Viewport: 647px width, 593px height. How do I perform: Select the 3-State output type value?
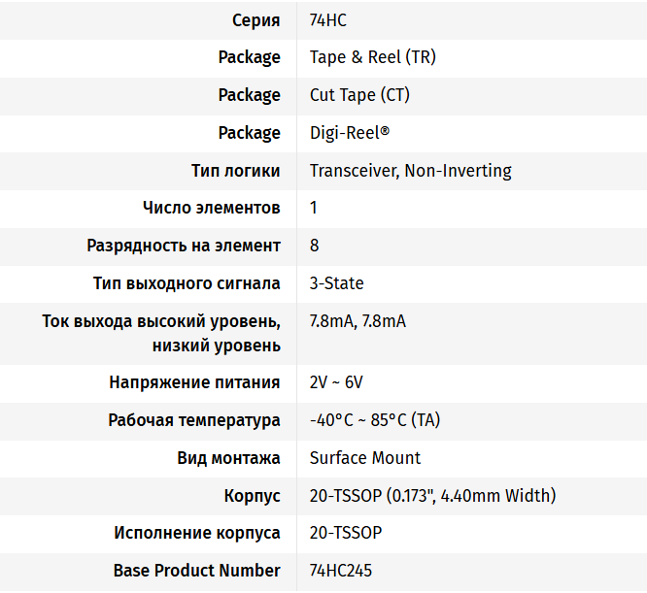point(337,283)
